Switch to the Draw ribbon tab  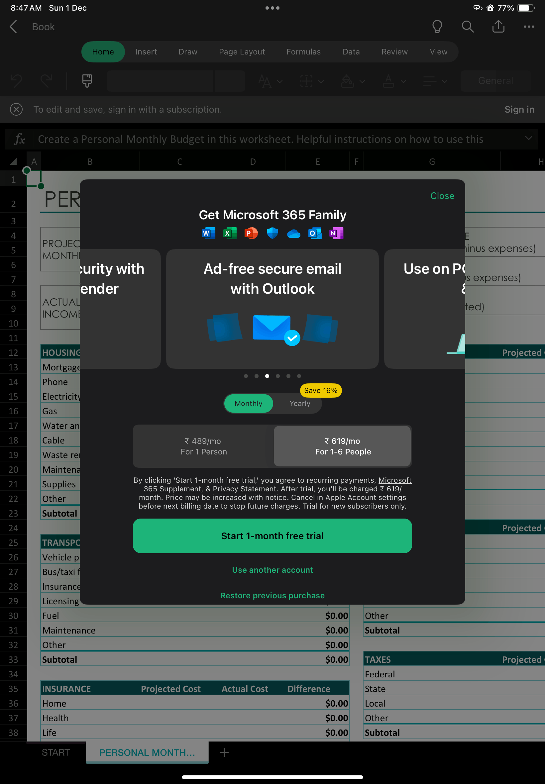point(188,51)
